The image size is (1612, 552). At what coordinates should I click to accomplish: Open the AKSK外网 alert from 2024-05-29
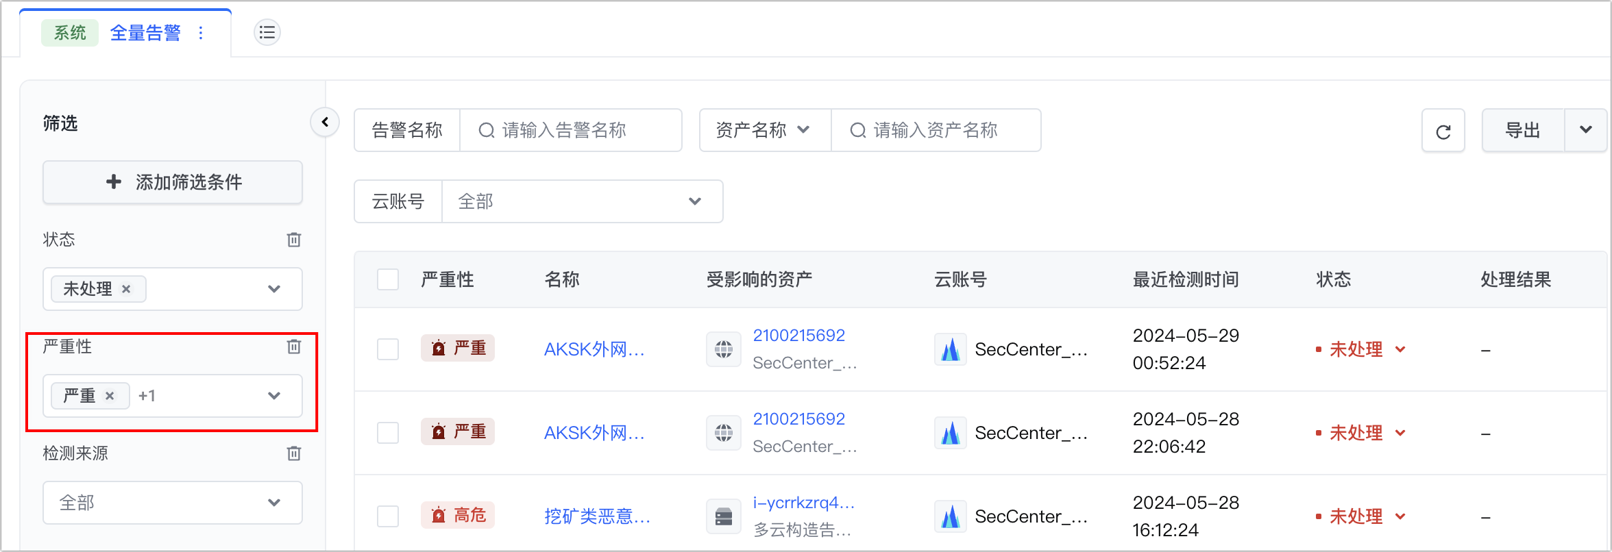[x=594, y=349]
